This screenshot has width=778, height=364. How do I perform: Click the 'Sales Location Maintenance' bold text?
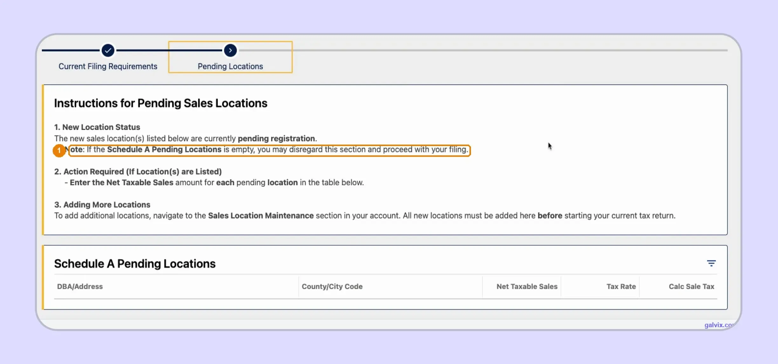click(x=261, y=216)
